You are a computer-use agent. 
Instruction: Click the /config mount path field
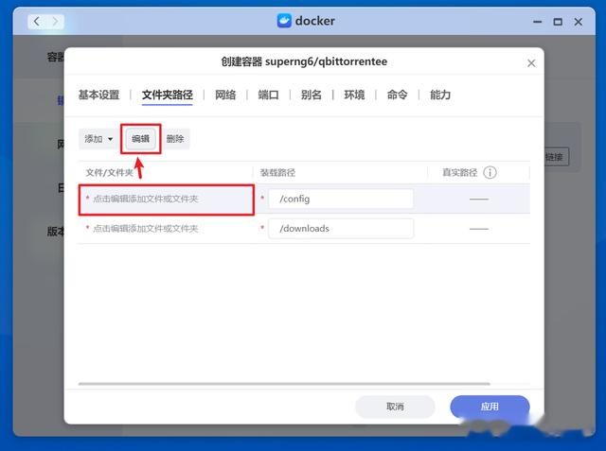click(341, 199)
